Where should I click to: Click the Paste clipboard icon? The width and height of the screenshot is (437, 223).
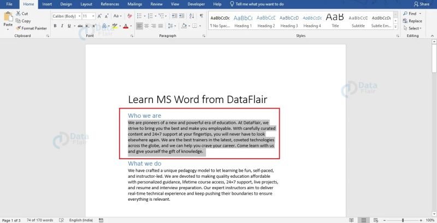8,17
